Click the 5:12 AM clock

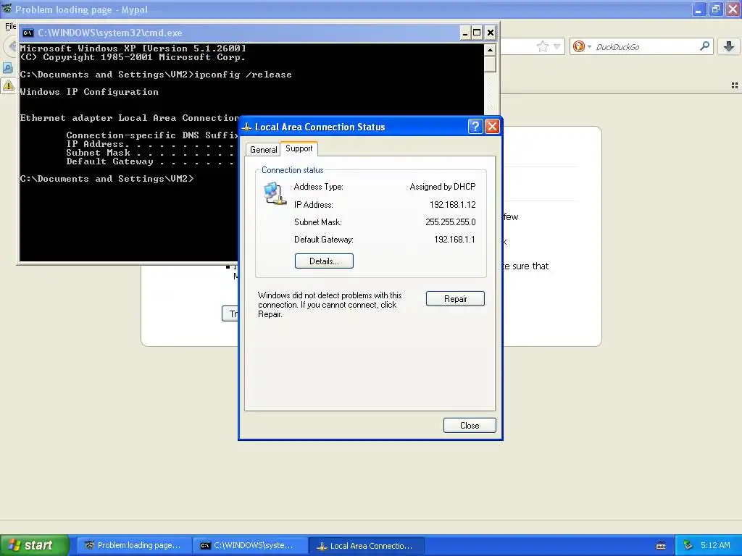715,545
